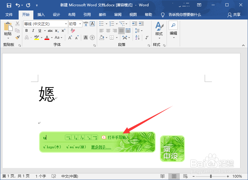Apply subscript to selected text

57,30
